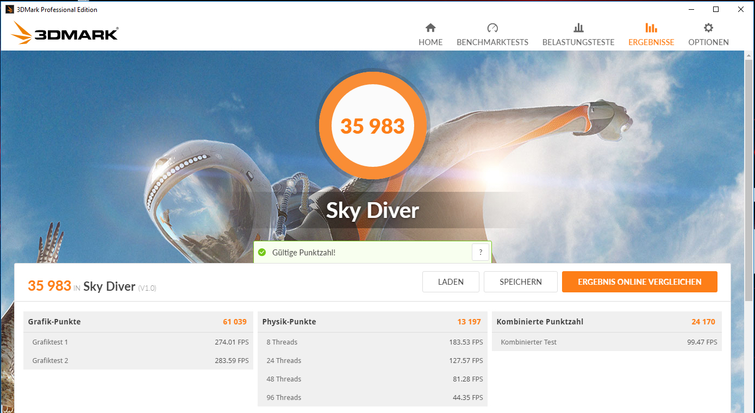The image size is (755, 413).
Task: Click the large circular 35 983 score
Action: pyautogui.click(x=373, y=126)
